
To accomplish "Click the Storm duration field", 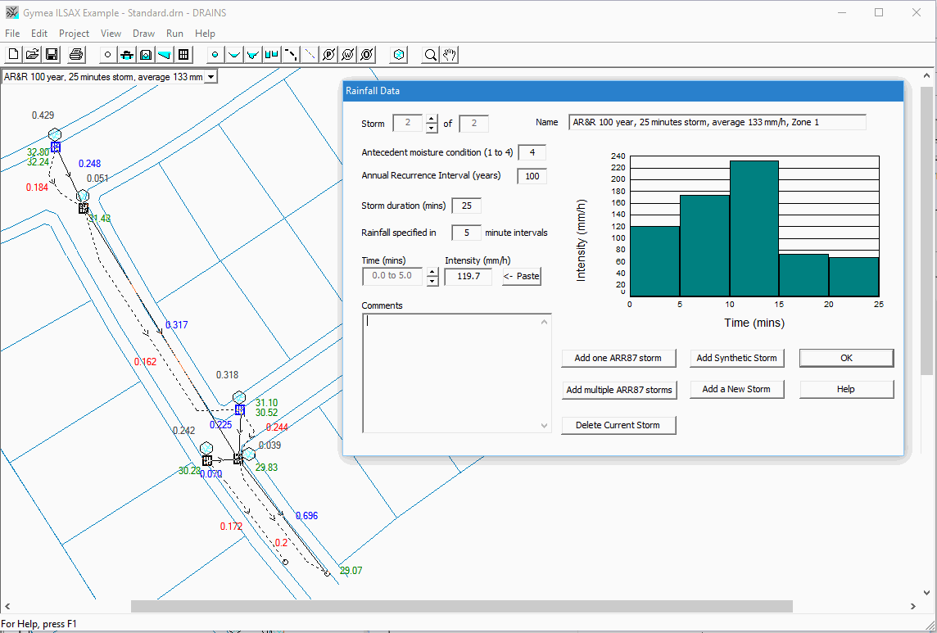I will [x=466, y=206].
